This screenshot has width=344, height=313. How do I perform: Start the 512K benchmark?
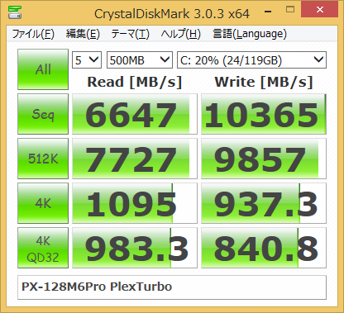pyautogui.click(x=43, y=159)
